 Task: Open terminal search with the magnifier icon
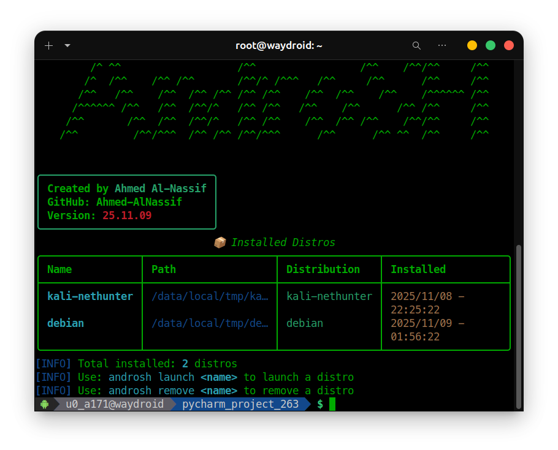coord(416,45)
